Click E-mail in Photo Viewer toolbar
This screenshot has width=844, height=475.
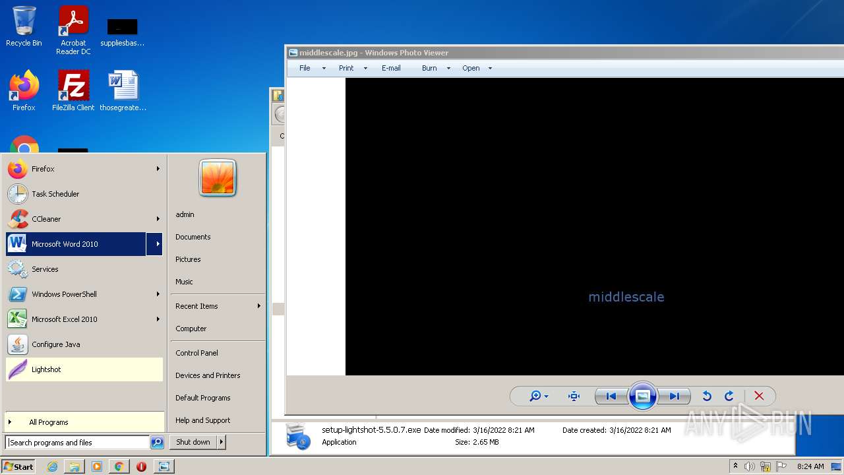coord(391,68)
